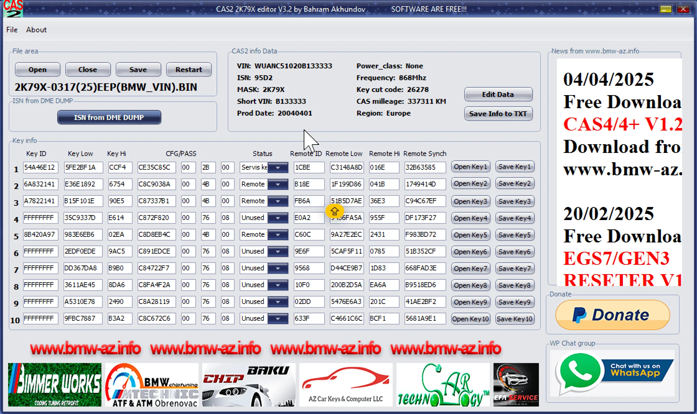This screenshot has width=697, height=414.
Task: Click the Save file button
Action: click(x=138, y=70)
